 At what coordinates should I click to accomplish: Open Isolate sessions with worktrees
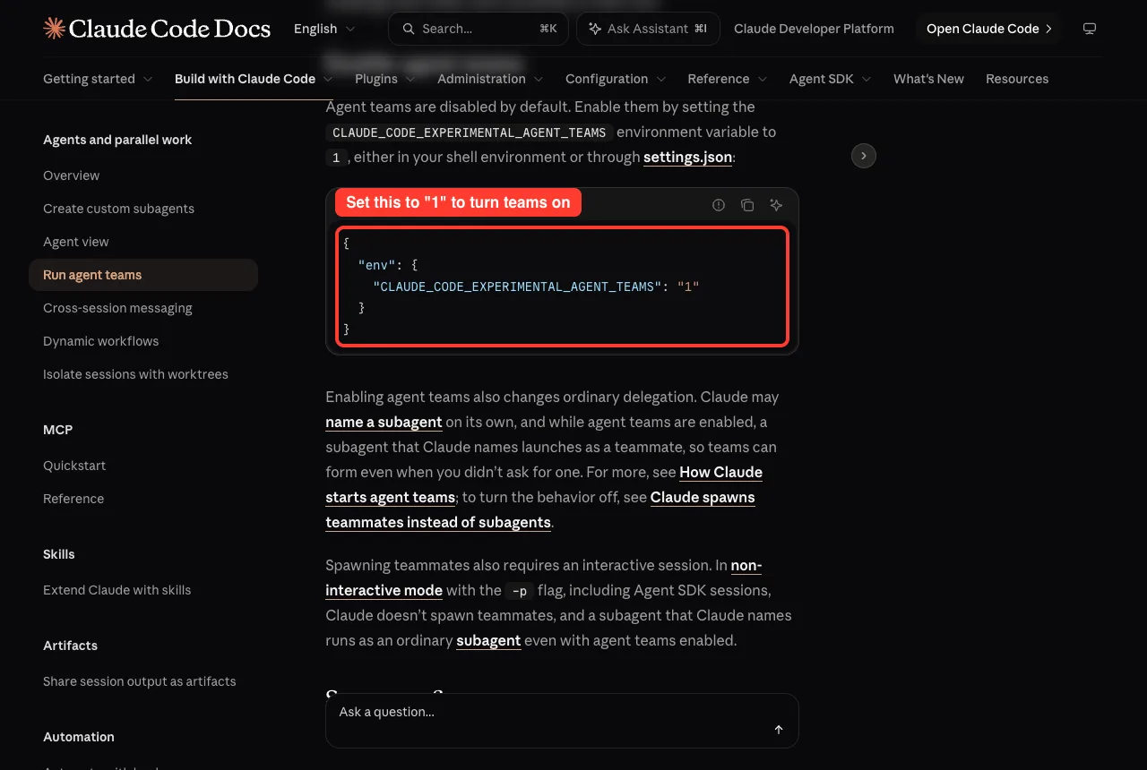135,374
